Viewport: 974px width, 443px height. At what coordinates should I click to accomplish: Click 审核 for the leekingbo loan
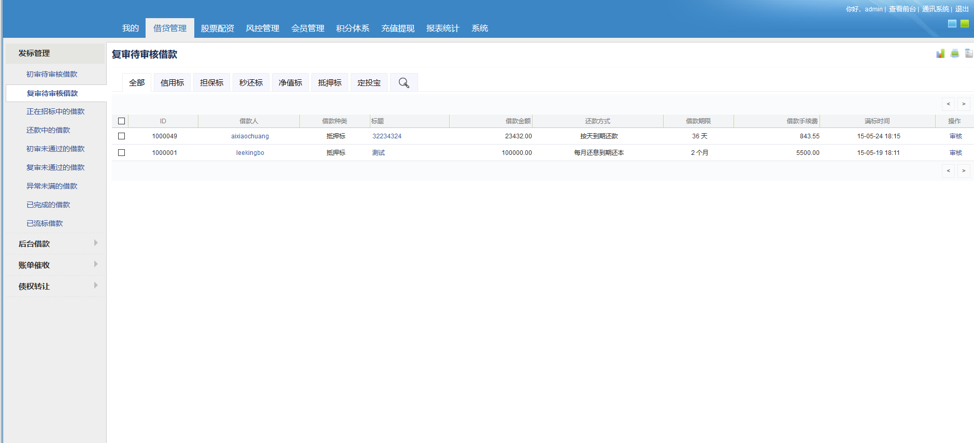point(955,153)
